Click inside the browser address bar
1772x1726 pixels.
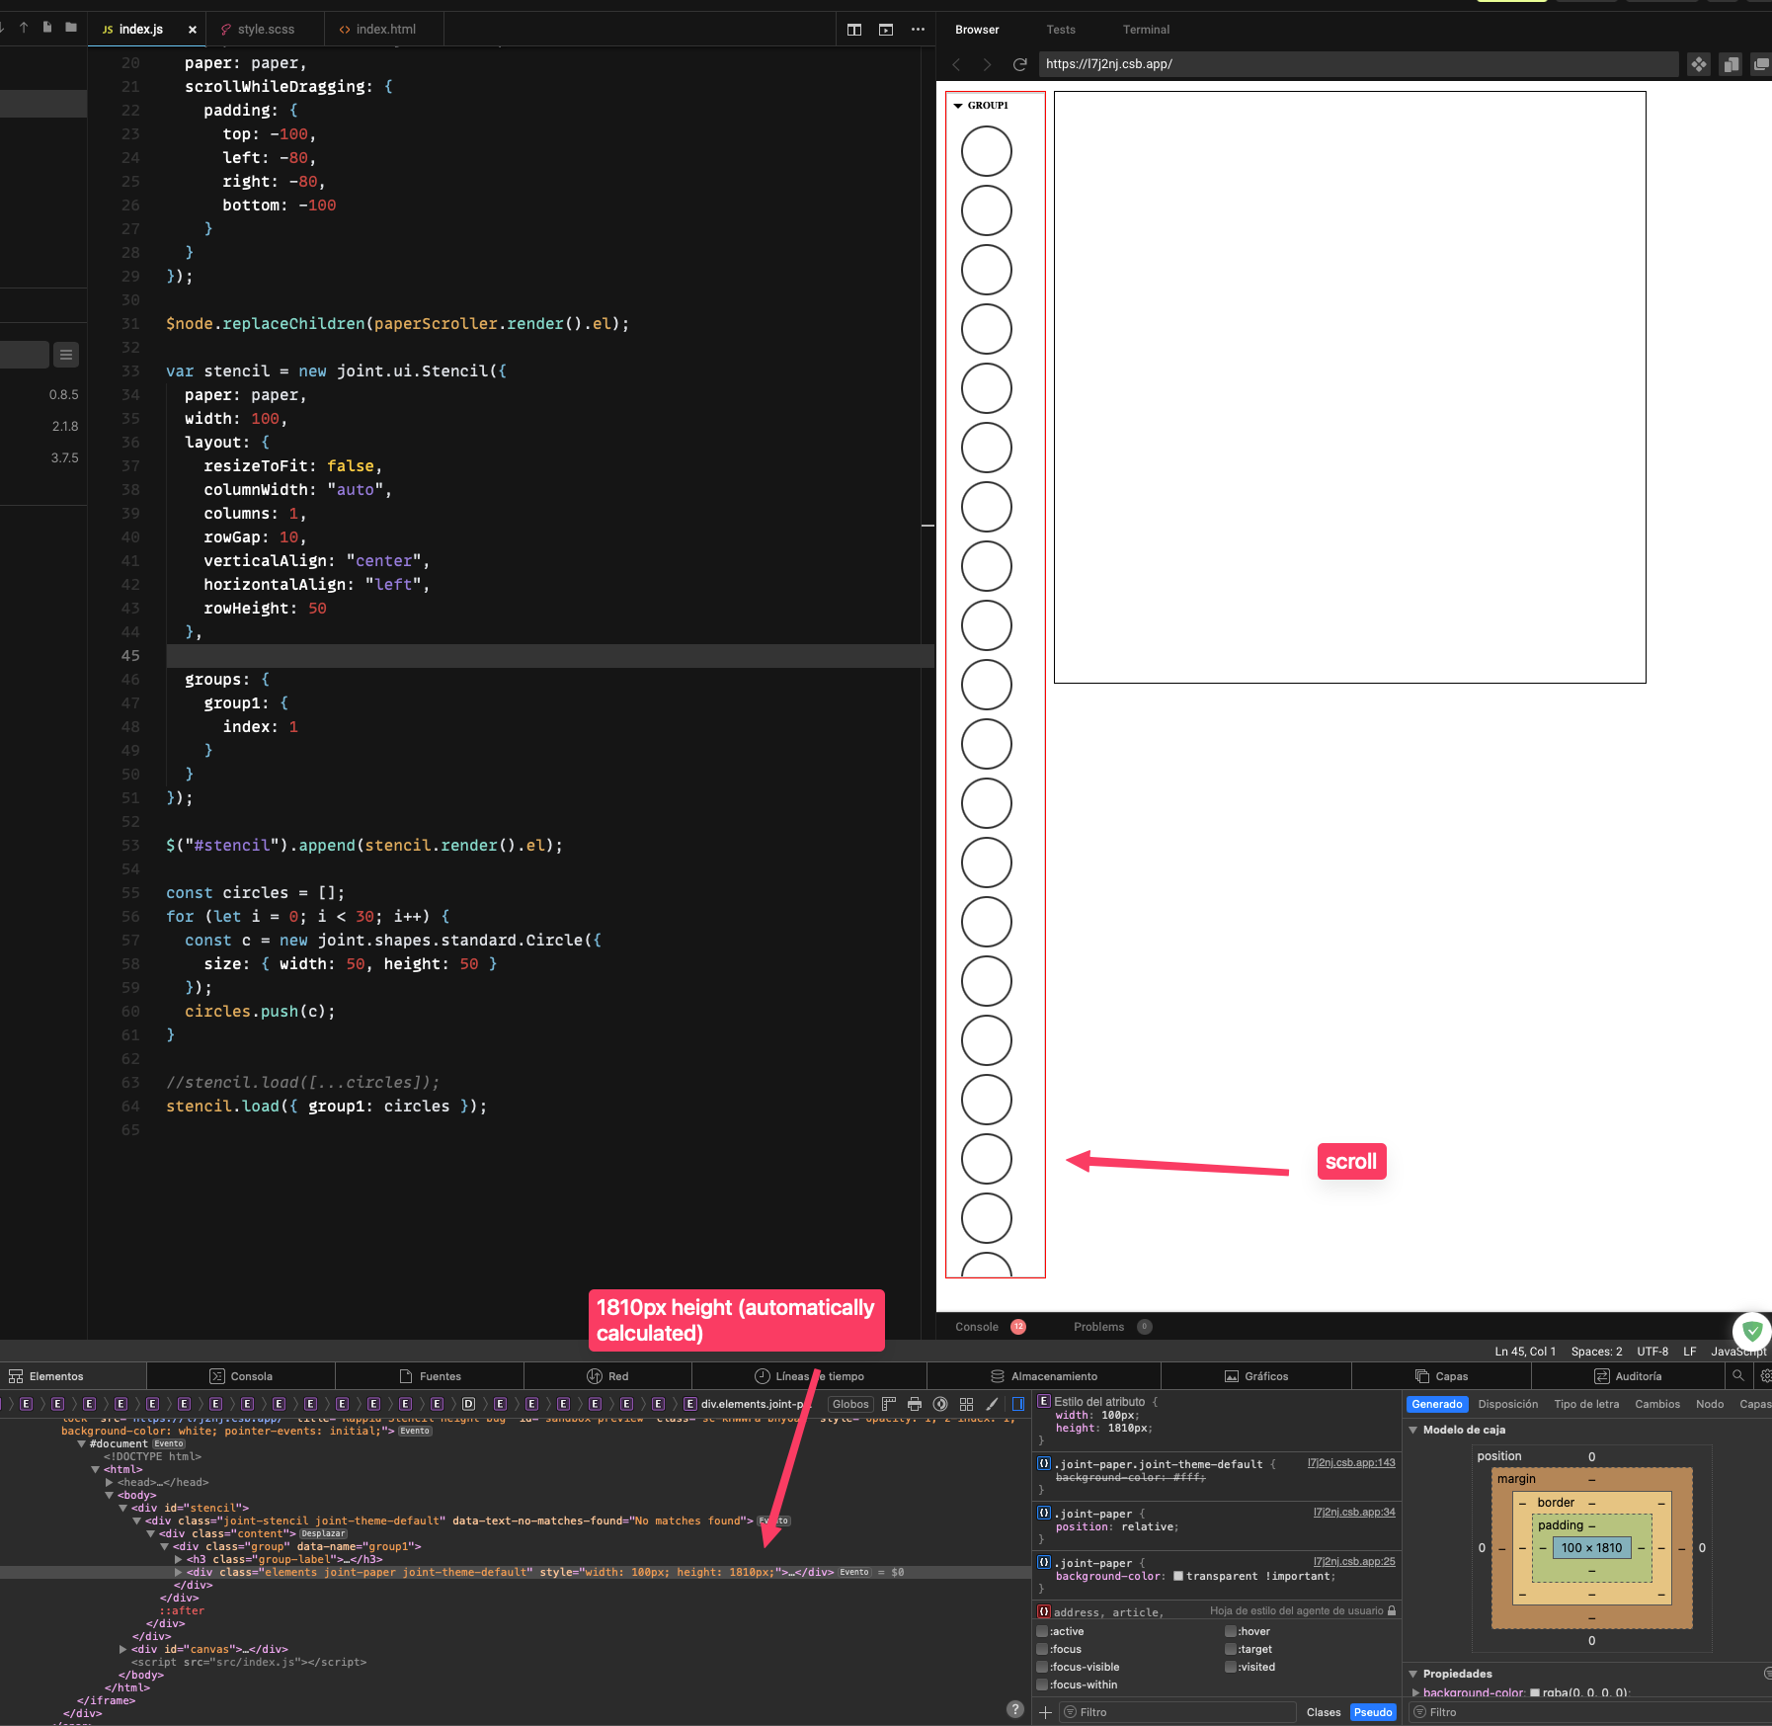click(1284, 63)
